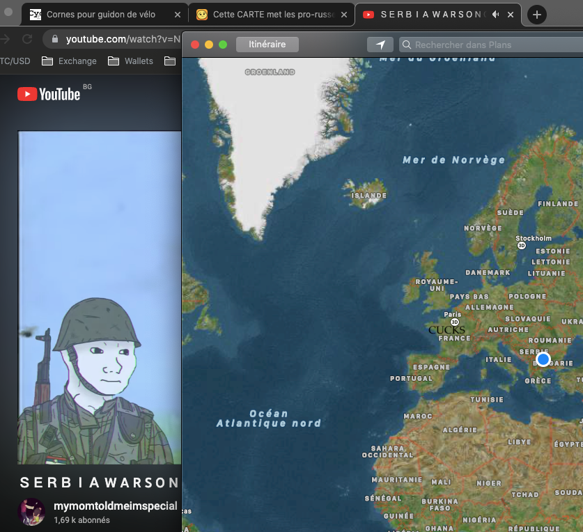The height and width of the screenshot is (532, 583).
Task: Click the site lock icon in address bar
Action: [x=56, y=40]
